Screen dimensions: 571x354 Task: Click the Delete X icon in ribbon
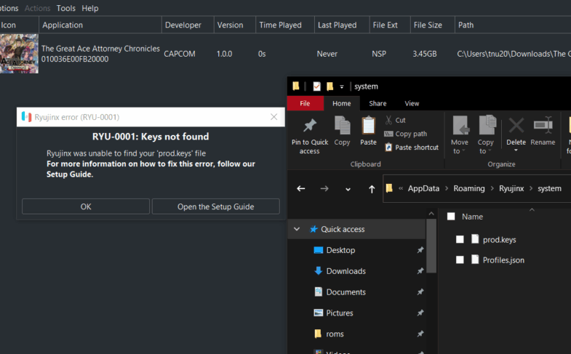click(x=516, y=126)
